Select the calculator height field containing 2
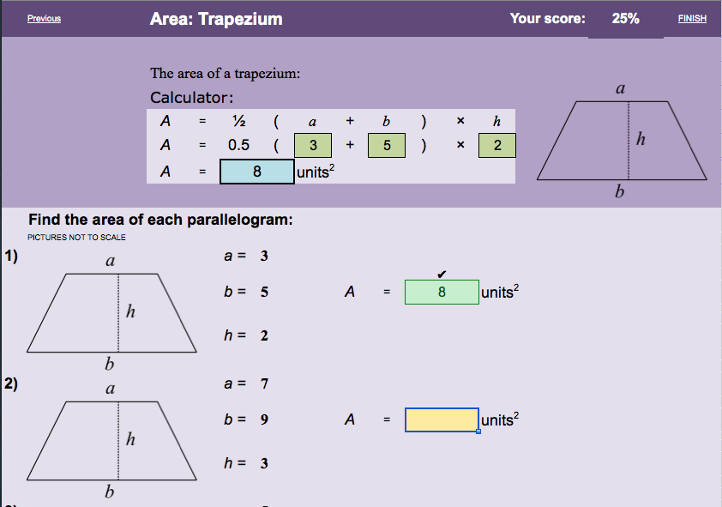The image size is (722, 507). 496,145
